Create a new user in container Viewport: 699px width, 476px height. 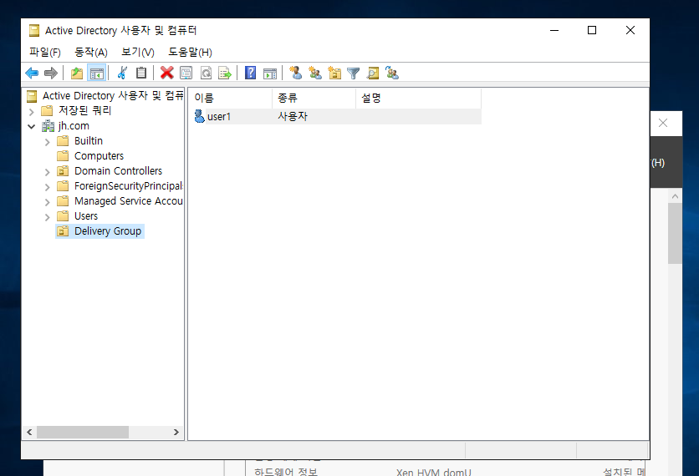tap(295, 73)
